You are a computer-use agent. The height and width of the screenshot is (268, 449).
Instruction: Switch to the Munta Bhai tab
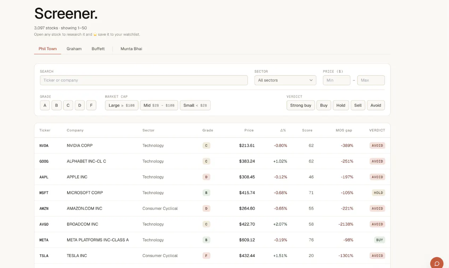[131, 49]
